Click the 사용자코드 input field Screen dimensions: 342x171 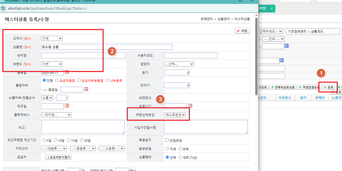[191, 55]
